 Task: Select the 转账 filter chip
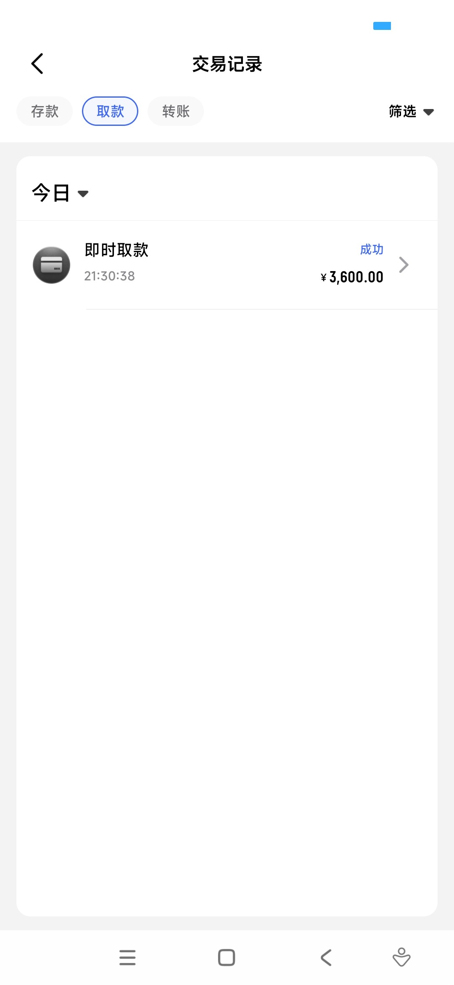(176, 112)
